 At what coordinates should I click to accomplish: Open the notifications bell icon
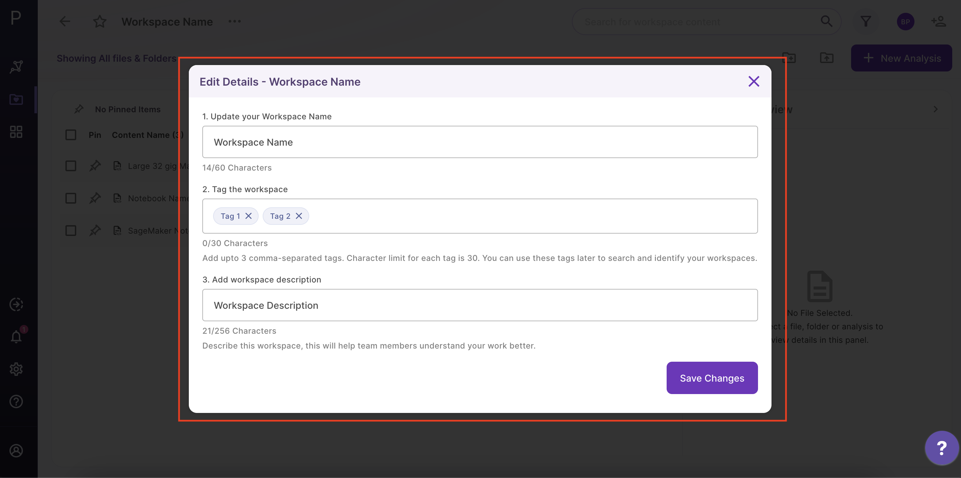click(16, 337)
